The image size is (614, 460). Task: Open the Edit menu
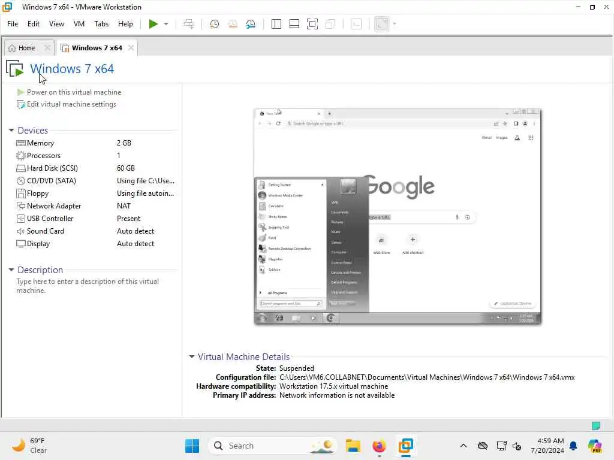pos(34,24)
